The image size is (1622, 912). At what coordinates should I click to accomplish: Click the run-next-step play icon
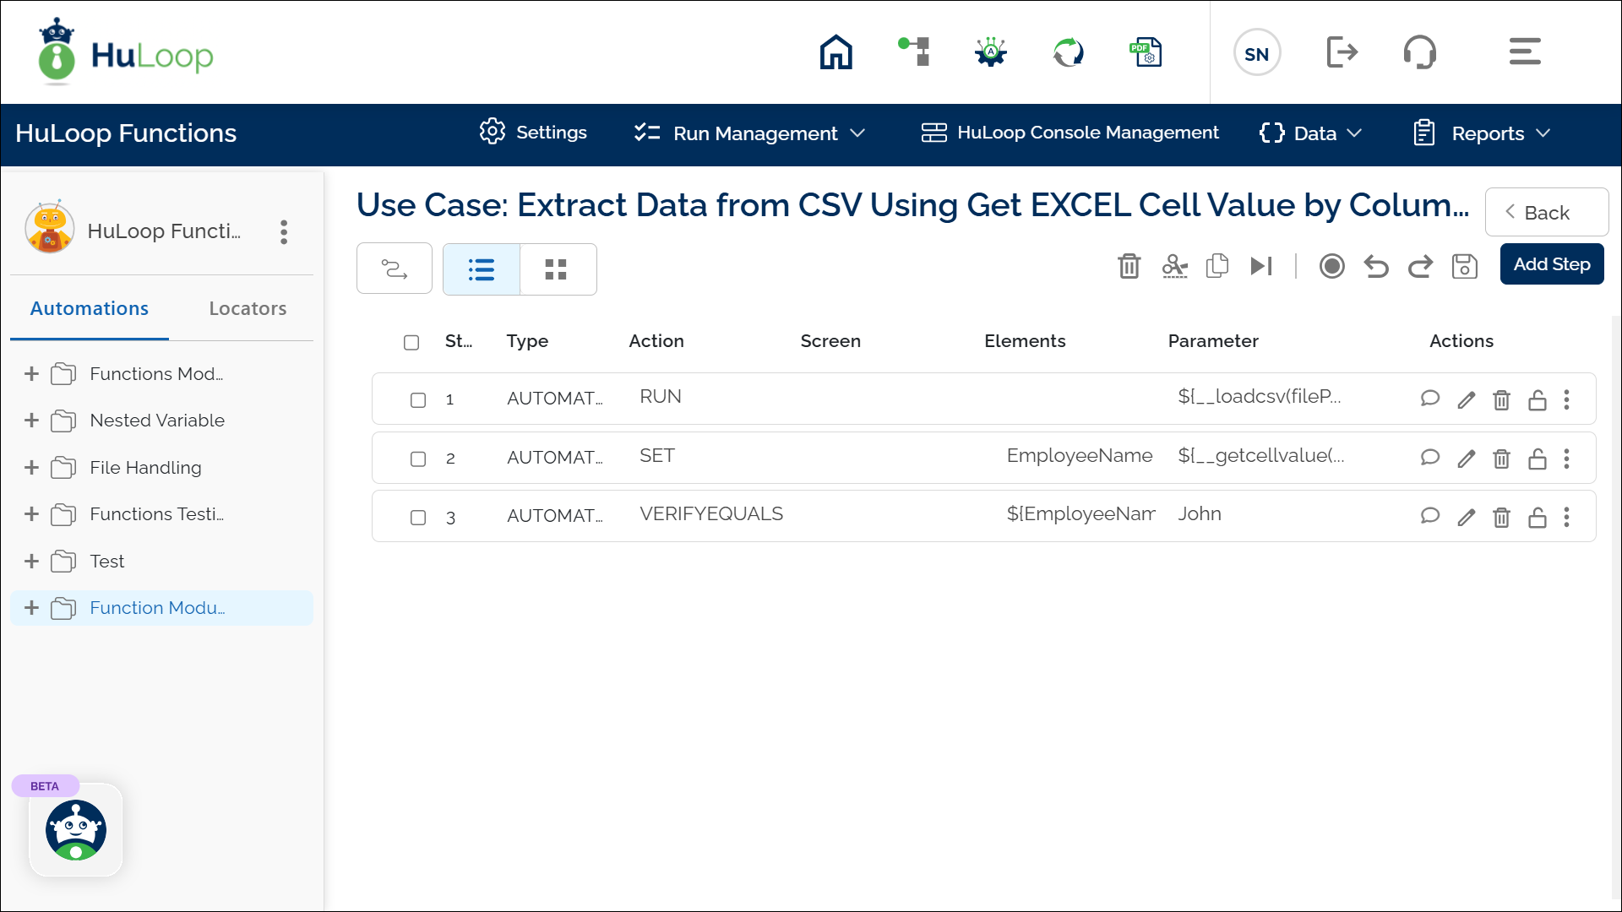coord(1260,266)
